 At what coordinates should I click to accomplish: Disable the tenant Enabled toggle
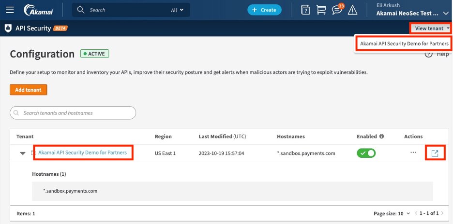[x=366, y=153]
